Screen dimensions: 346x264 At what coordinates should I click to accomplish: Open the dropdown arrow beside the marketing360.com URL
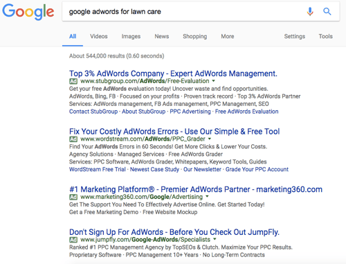pyautogui.click(x=207, y=197)
